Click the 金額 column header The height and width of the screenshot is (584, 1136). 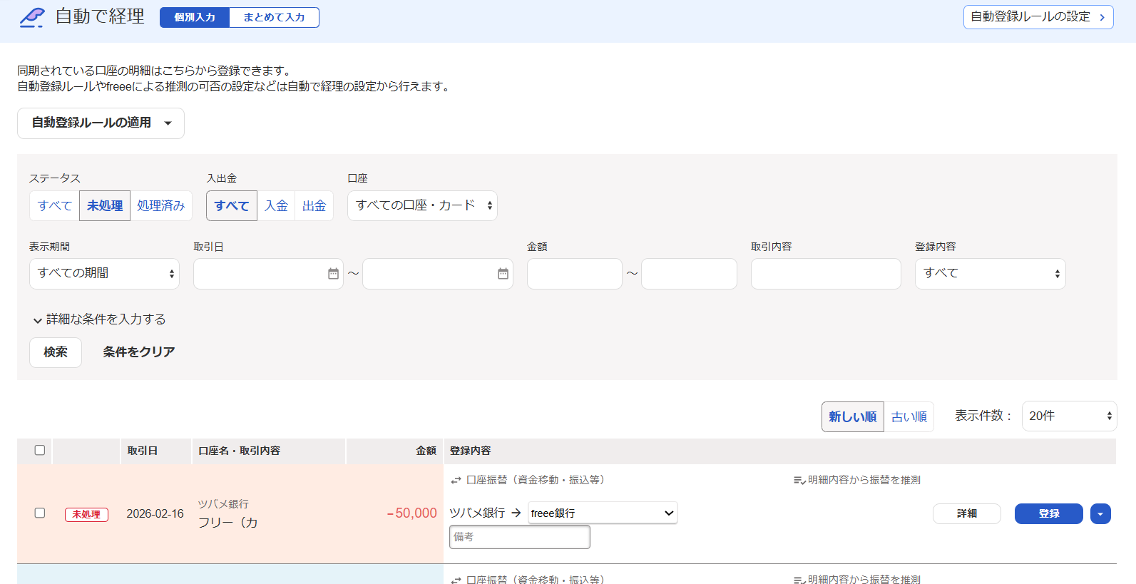tap(426, 451)
